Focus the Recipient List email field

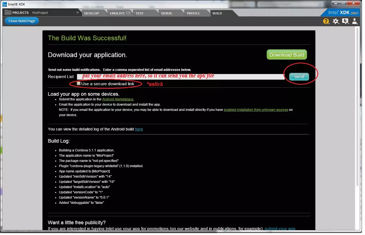click(181, 76)
